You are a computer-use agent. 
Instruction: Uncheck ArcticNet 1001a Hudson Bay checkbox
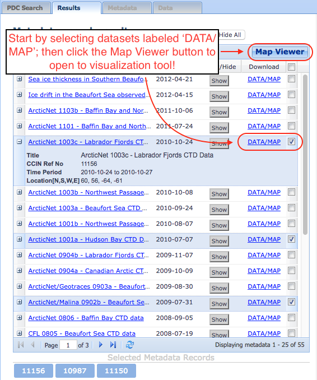point(292,239)
